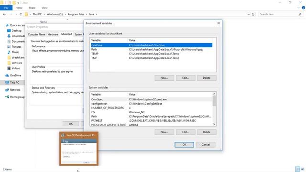Click New under system variables
This screenshot has height=172, width=306.
[x=164, y=132]
